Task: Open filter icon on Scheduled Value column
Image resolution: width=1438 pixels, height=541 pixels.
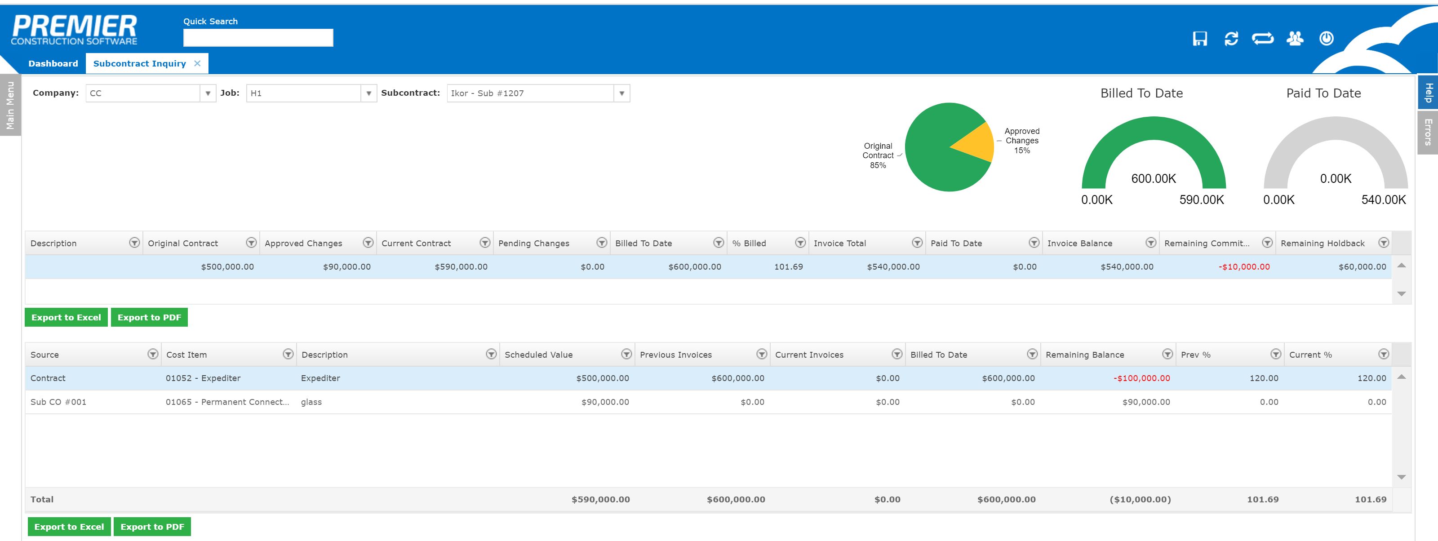Action: click(x=626, y=355)
